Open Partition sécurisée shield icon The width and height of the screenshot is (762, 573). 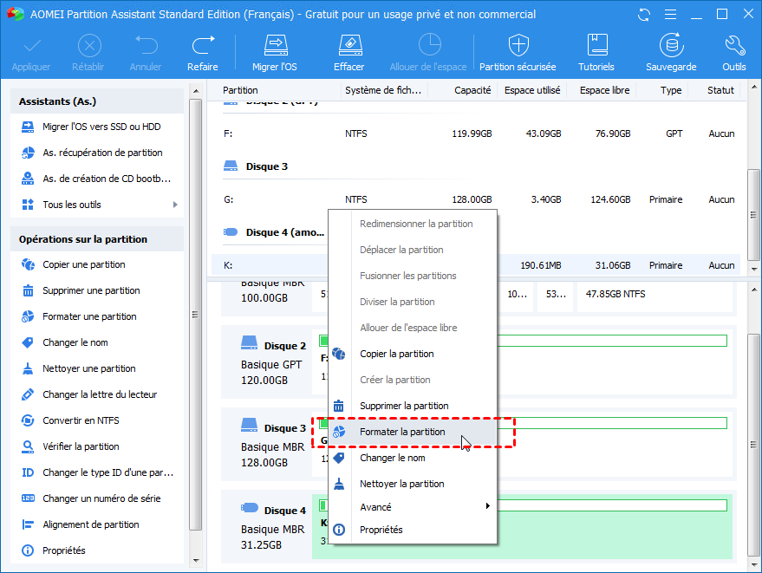(x=518, y=46)
